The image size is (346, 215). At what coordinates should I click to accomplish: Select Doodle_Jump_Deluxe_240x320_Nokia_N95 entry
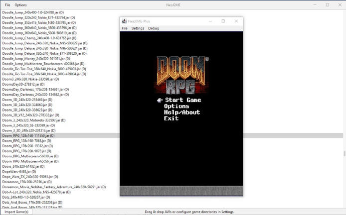[x=45, y=43]
